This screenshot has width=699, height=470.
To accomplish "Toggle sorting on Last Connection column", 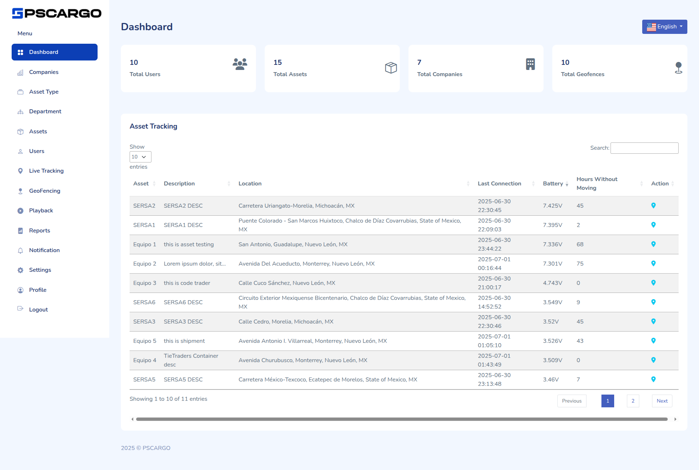I will pos(533,184).
